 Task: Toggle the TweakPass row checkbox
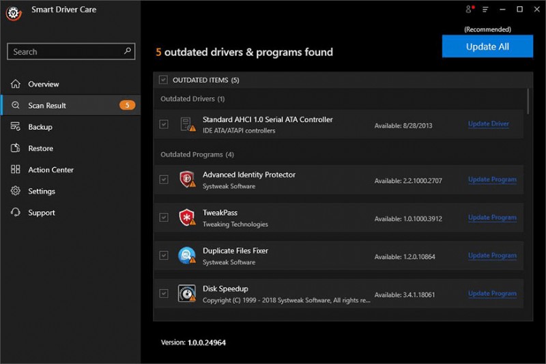163,217
